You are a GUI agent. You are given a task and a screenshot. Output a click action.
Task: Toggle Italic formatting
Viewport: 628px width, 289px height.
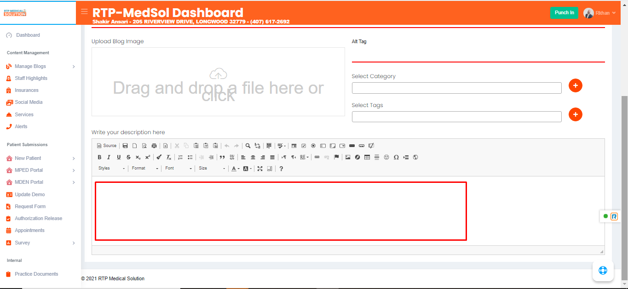(109, 157)
